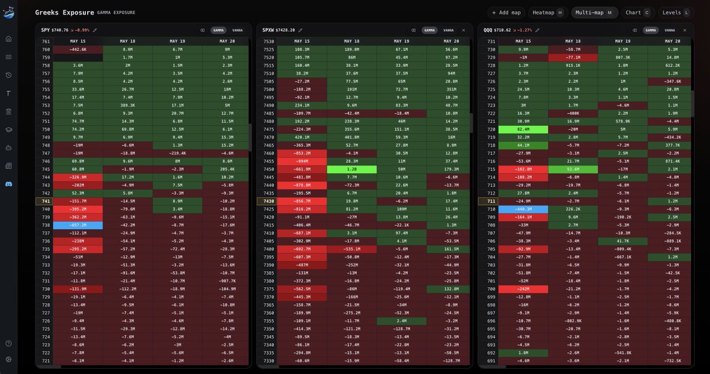Click 161.5M cell in SPXW panel

[448, 249]
